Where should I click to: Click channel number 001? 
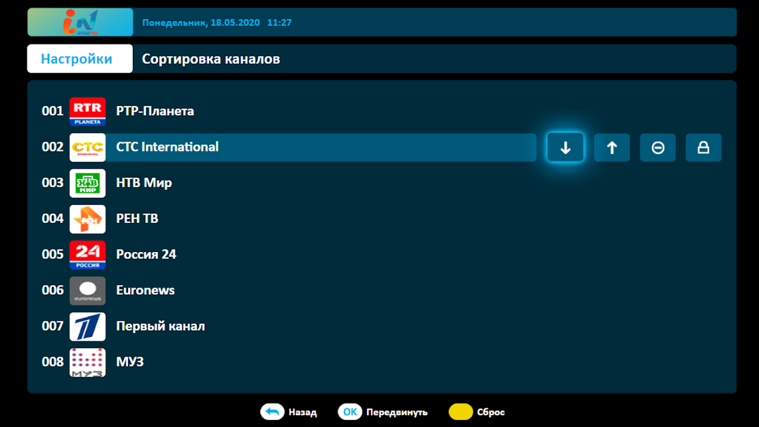point(53,112)
